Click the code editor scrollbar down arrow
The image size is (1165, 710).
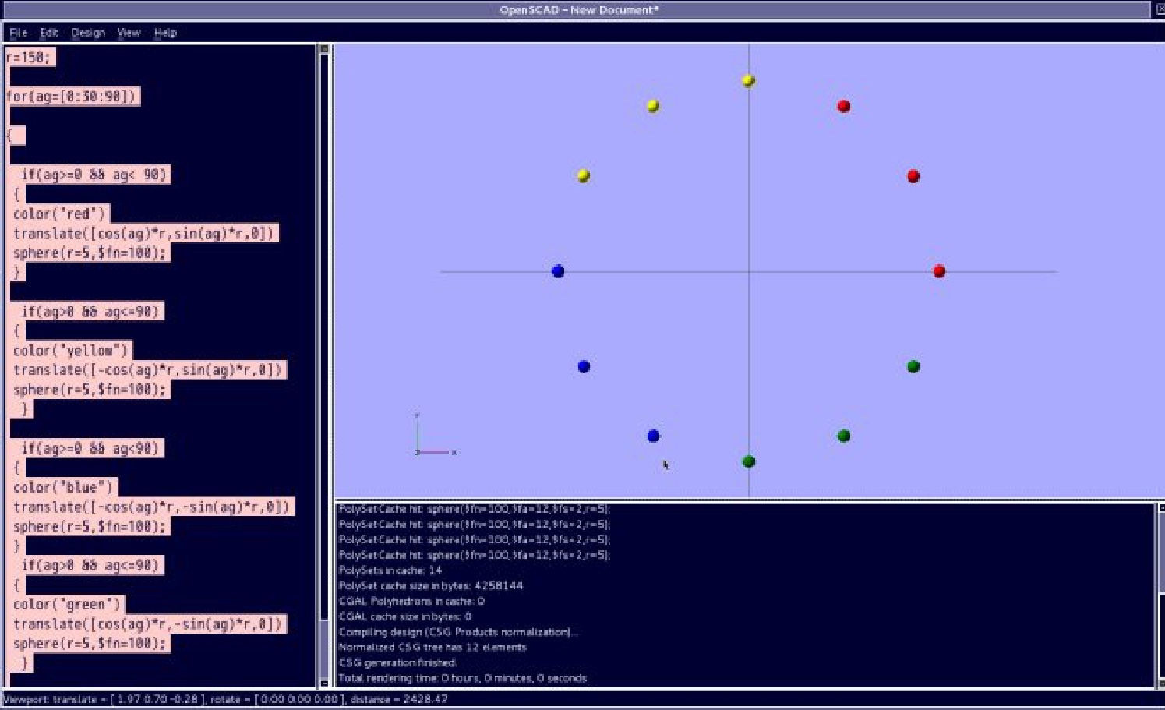[324, 684]
